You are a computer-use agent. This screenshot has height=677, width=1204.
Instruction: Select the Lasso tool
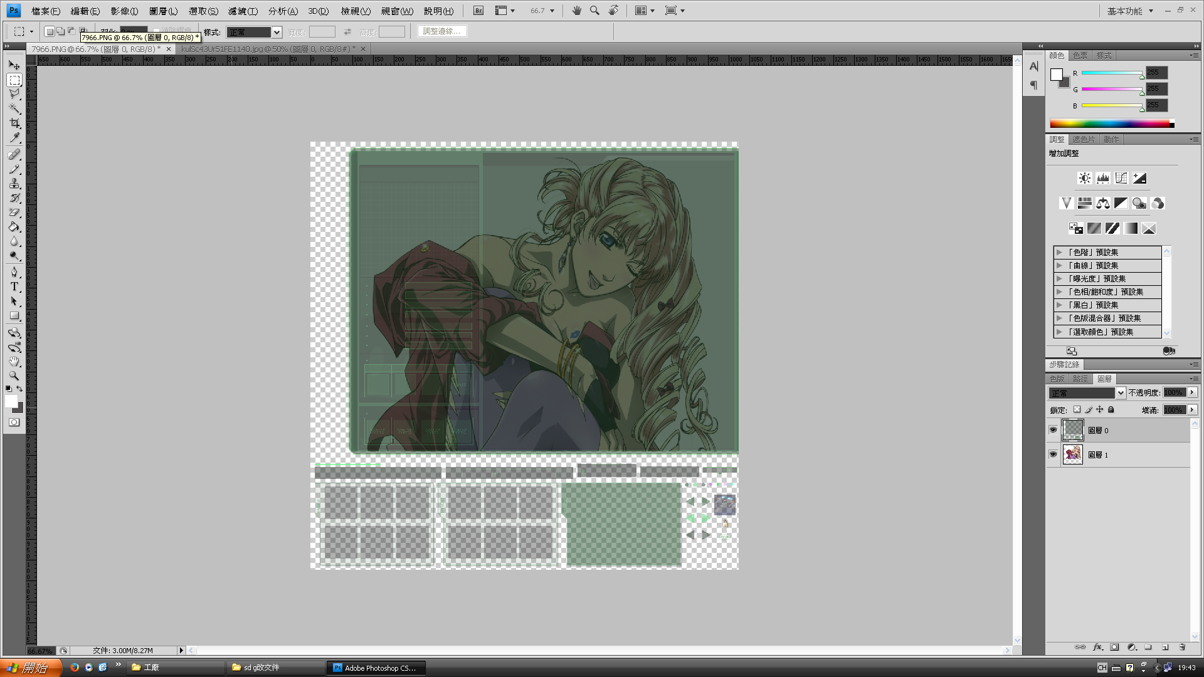(x=14, y=94)
